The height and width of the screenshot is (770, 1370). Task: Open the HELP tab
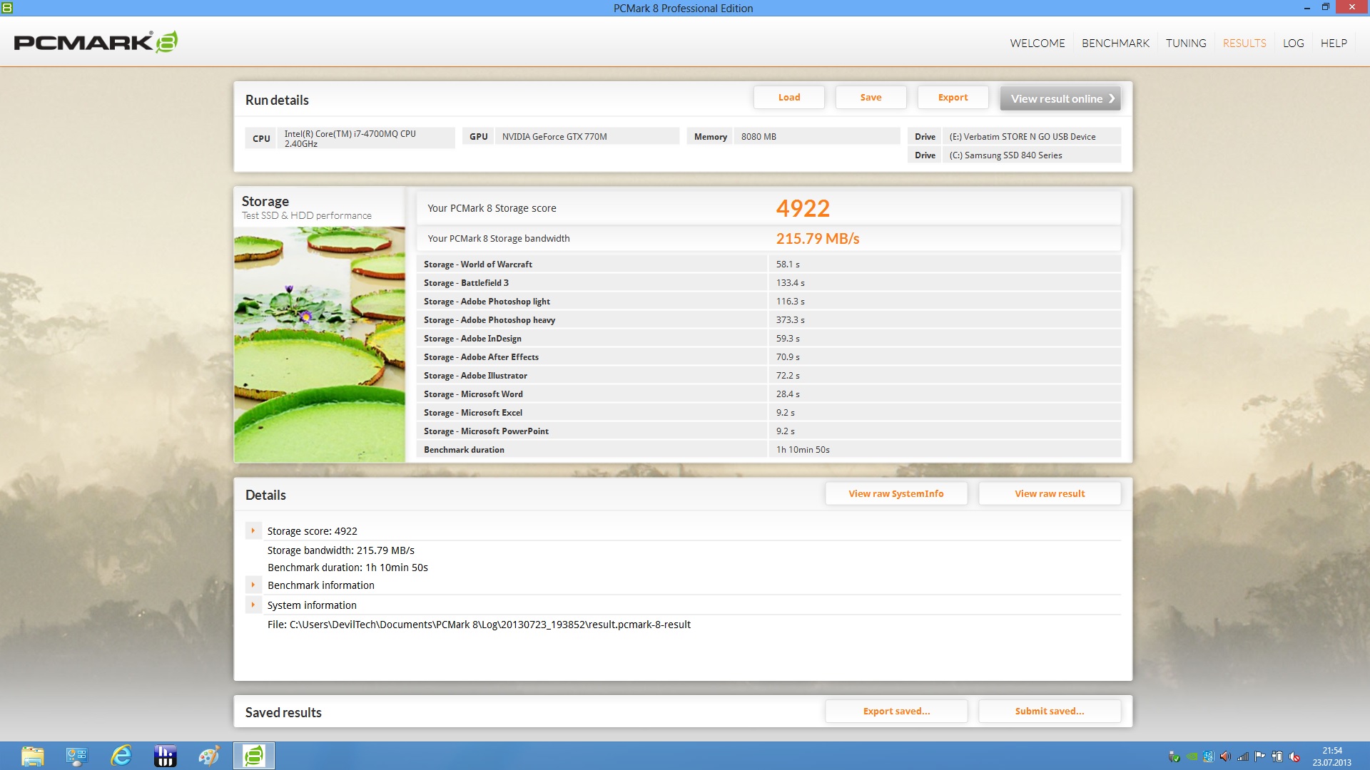tap(1334, 43)
